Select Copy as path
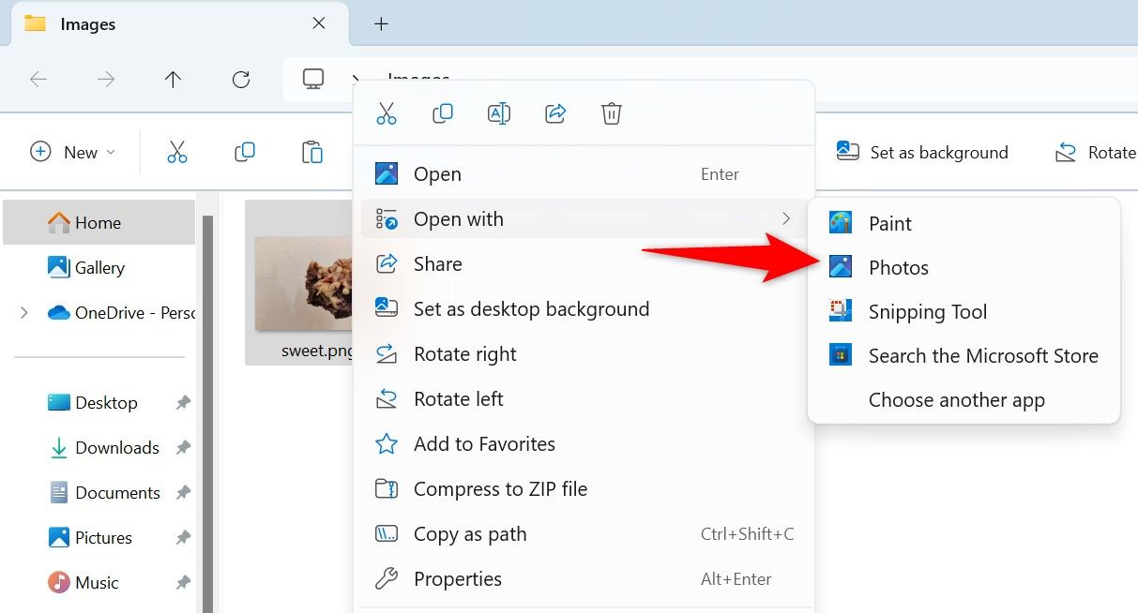Viewport: 1138px width, 613px height. 584,534
